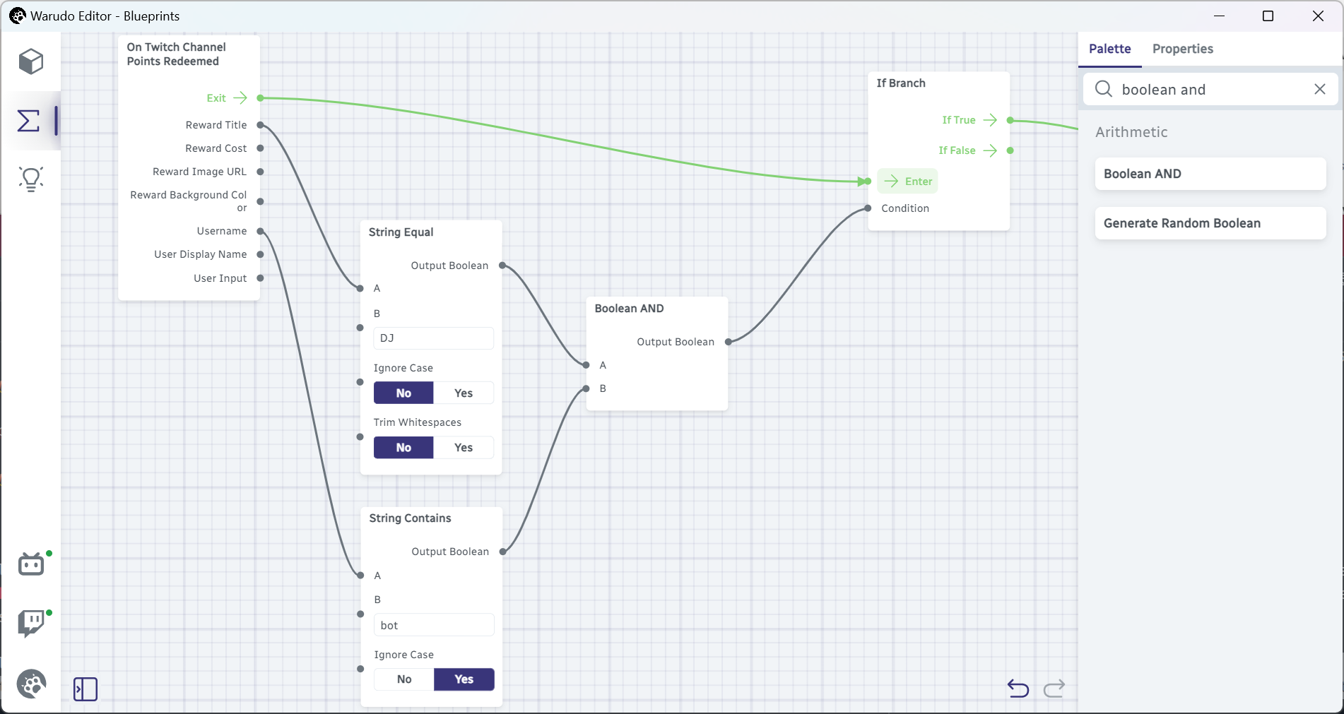Click the User Display Name output port
The width and height of the screenshot is (1344, 714).
click(261, 254)
